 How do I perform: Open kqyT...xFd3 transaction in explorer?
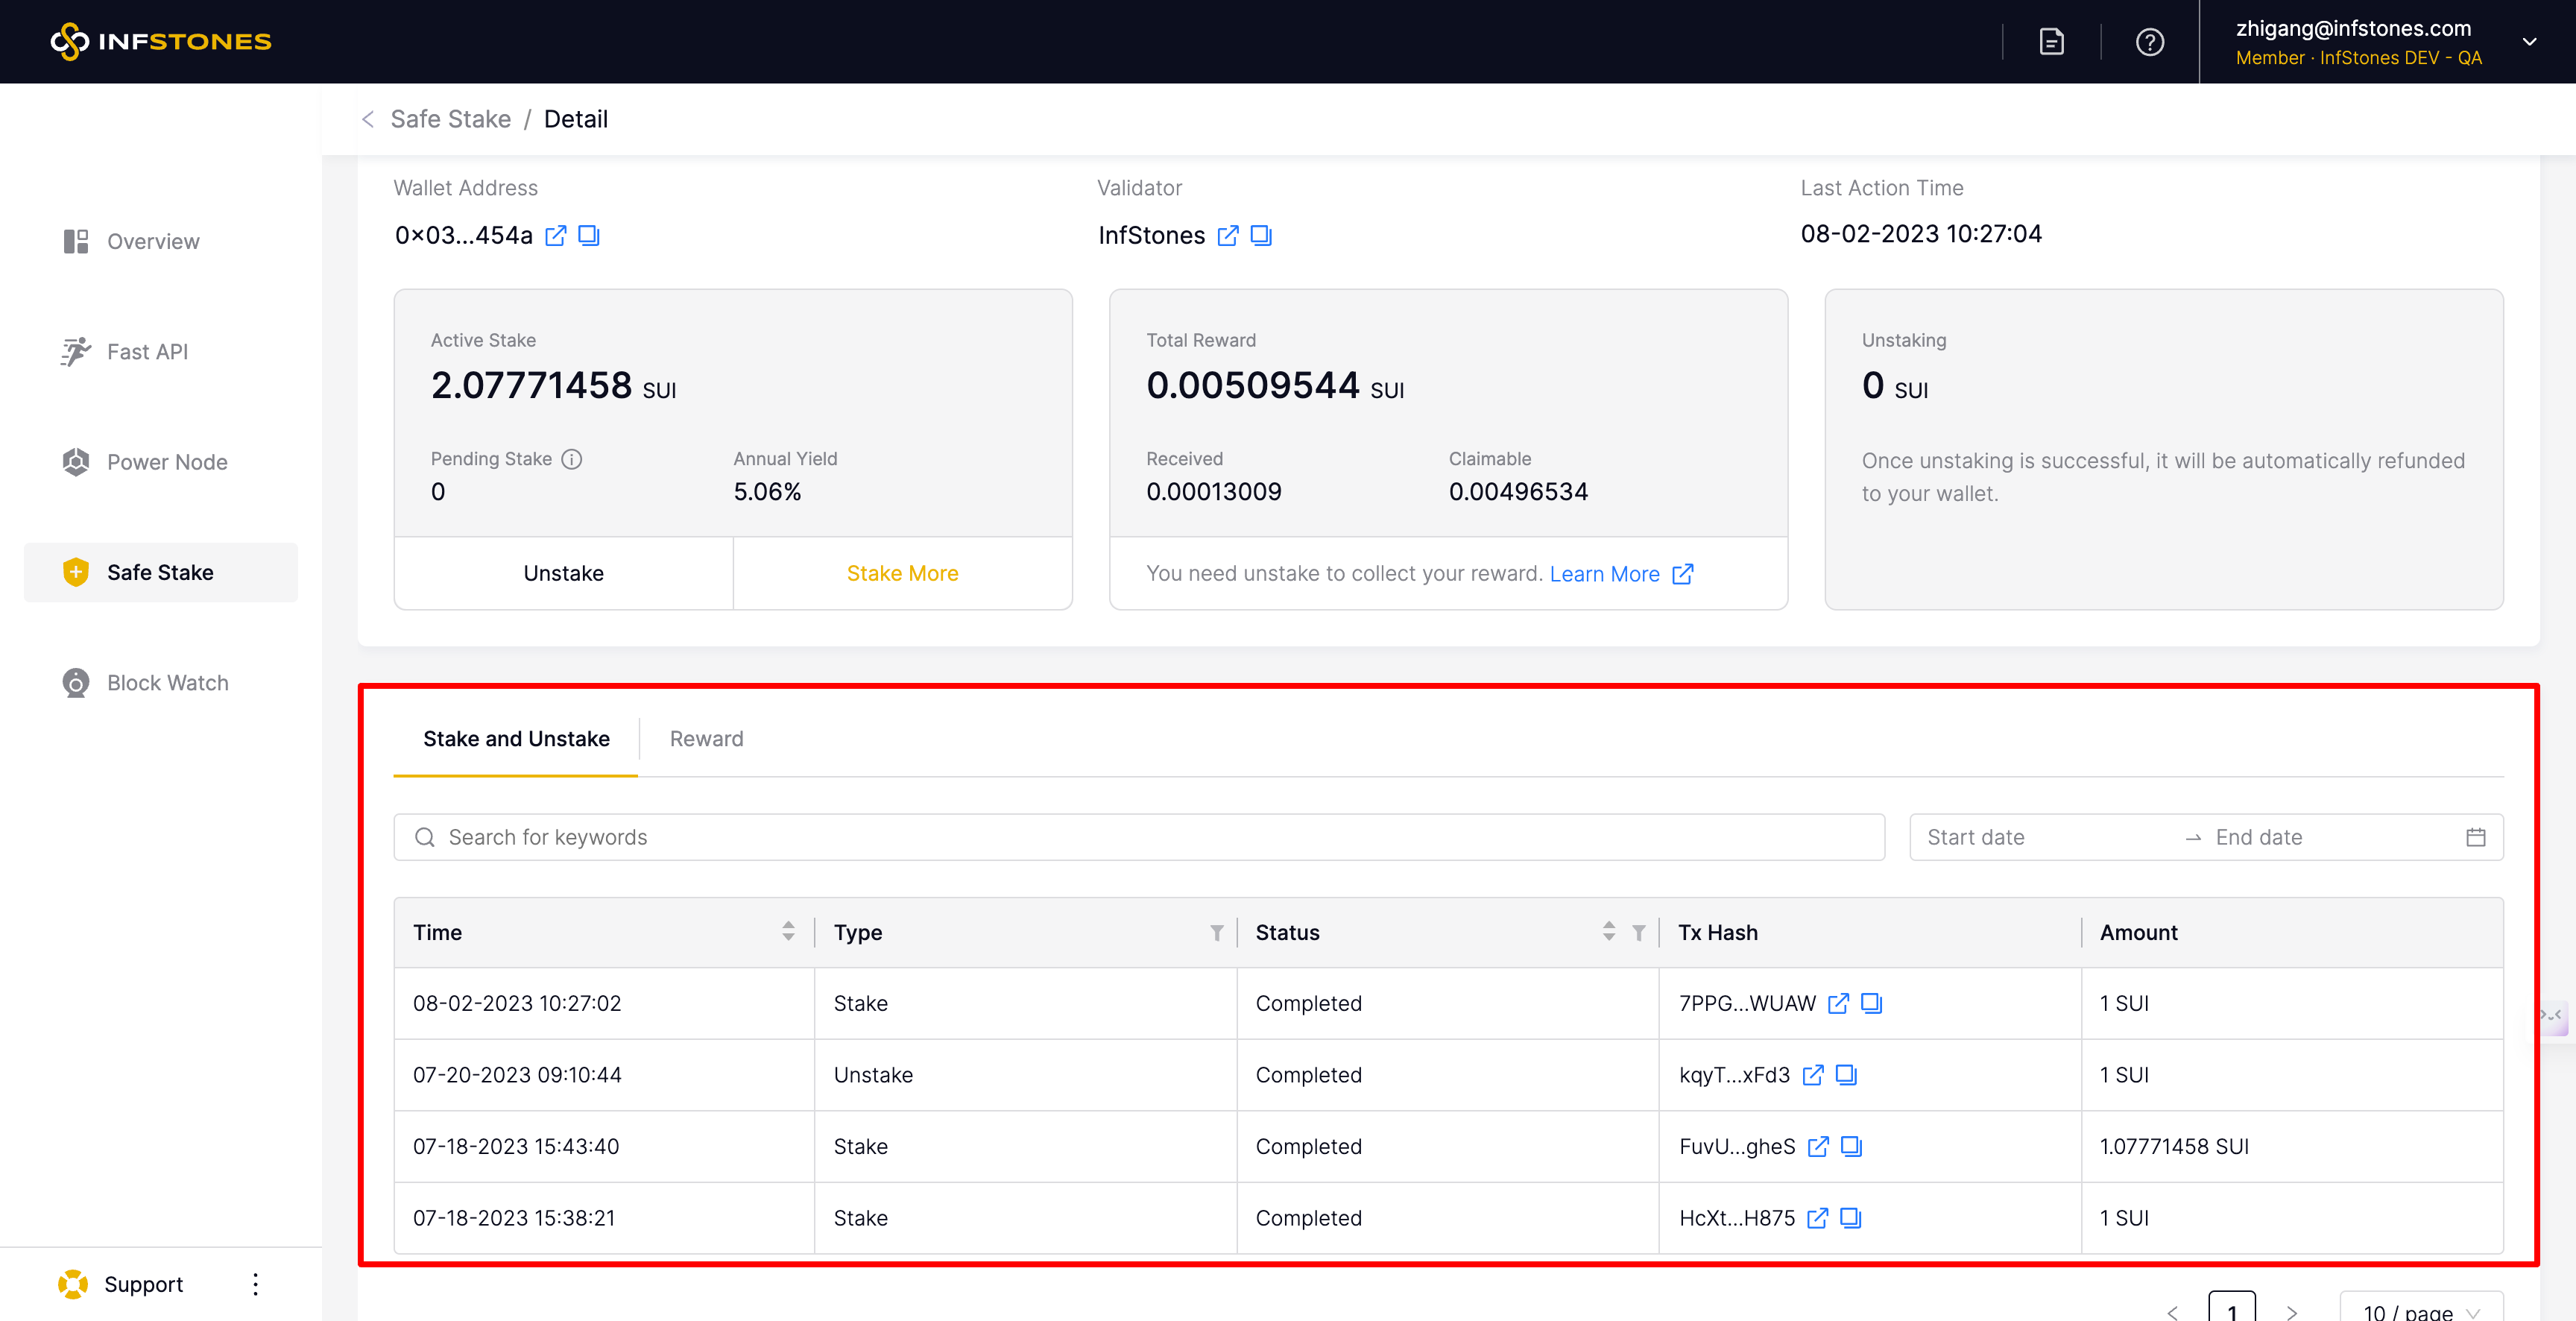tap(1813, 1075)
